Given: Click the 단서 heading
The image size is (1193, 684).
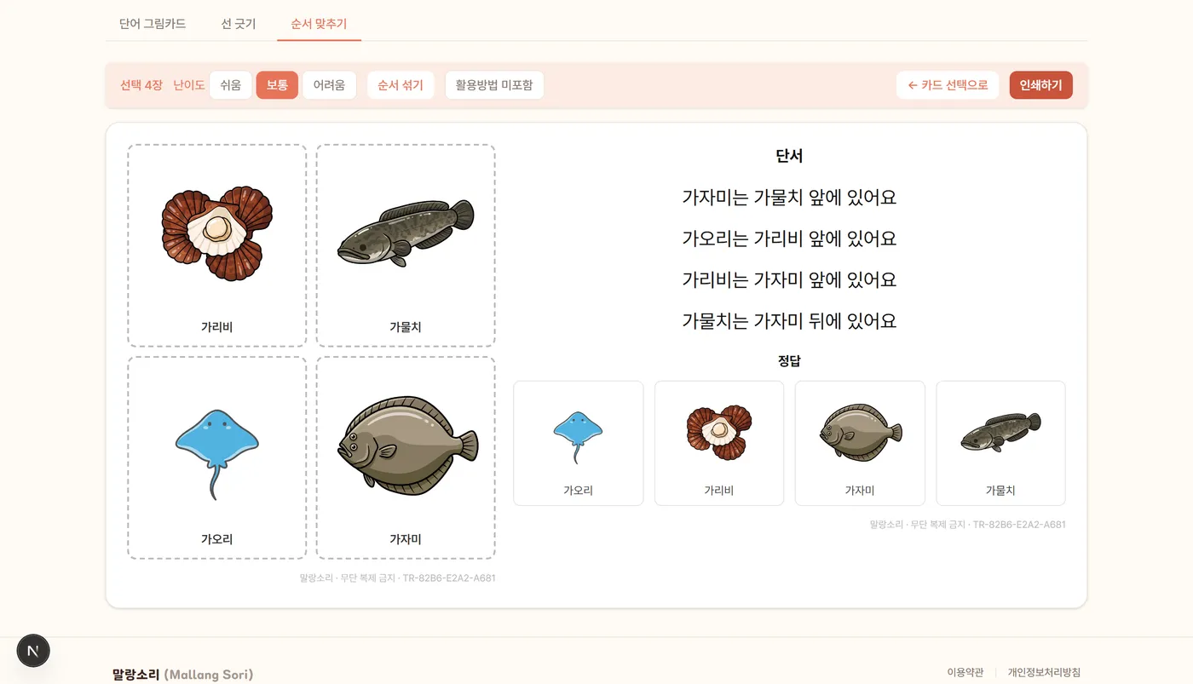Looking at the screenshot, I should (x=789, y=156).
